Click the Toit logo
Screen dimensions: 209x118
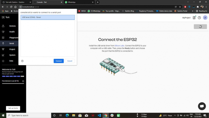tap(6, 17)
